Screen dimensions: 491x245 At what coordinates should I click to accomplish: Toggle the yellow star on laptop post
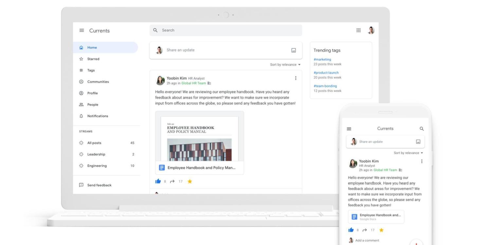click(190, 181)
